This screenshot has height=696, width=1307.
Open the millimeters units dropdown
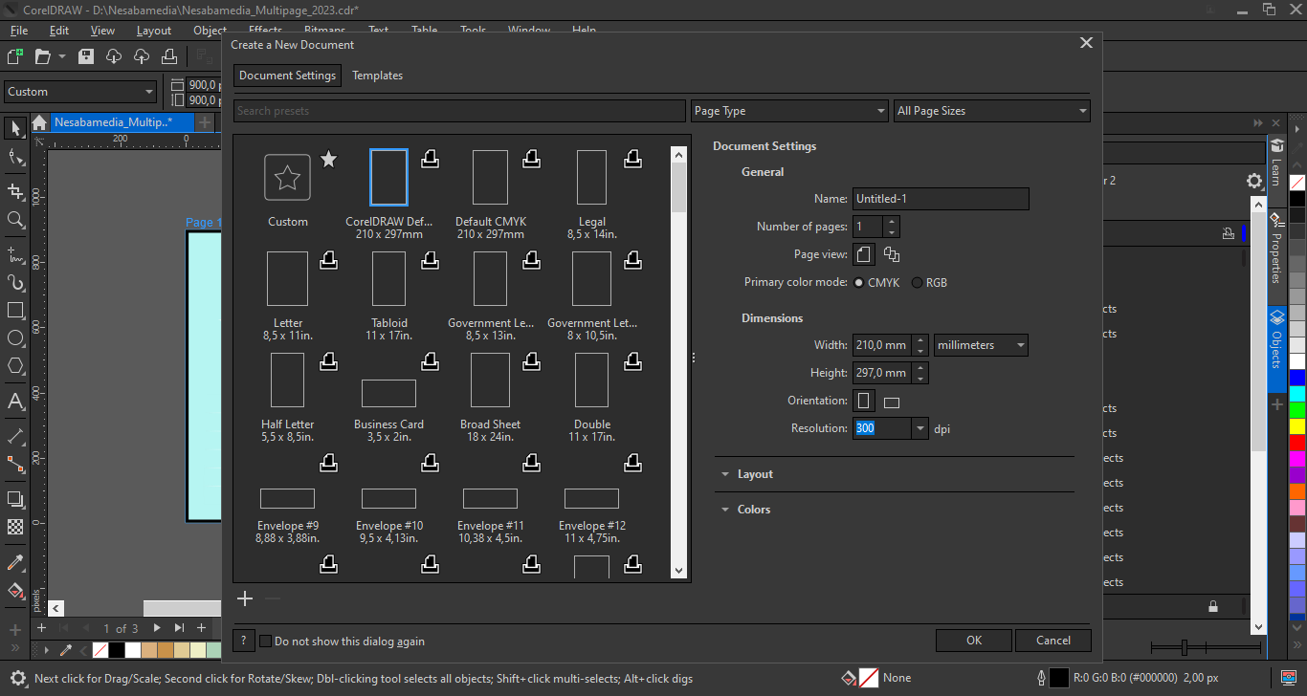[x=981, y=345]
